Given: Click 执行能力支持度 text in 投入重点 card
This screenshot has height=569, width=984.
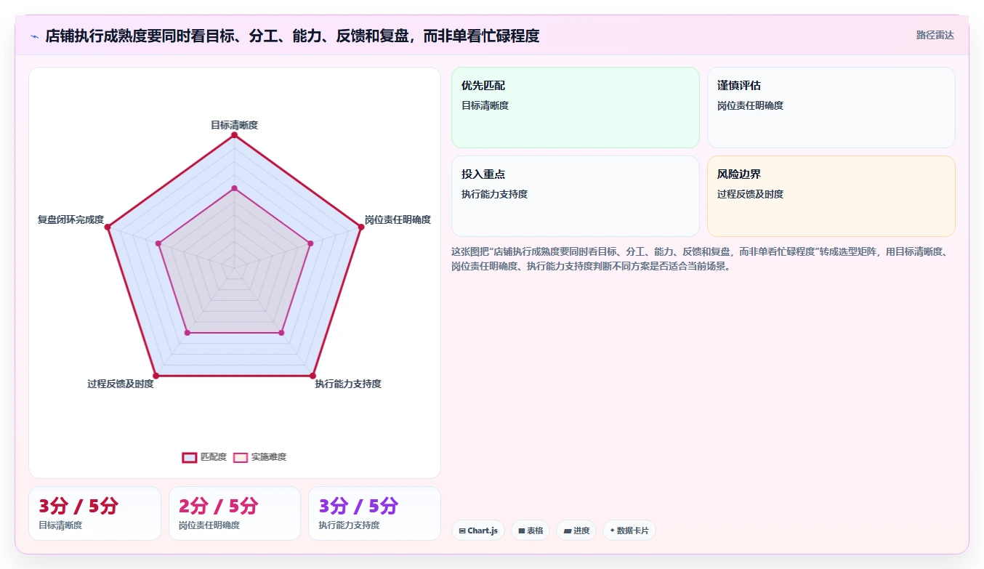Looking at the screenshot, I should (x=494, y=194).
